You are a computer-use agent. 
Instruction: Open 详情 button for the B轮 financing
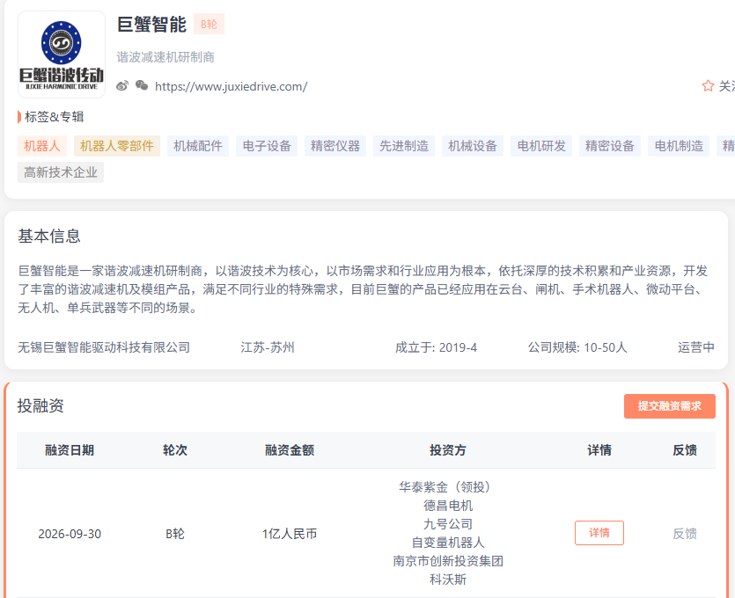click(x=599, y=533)
